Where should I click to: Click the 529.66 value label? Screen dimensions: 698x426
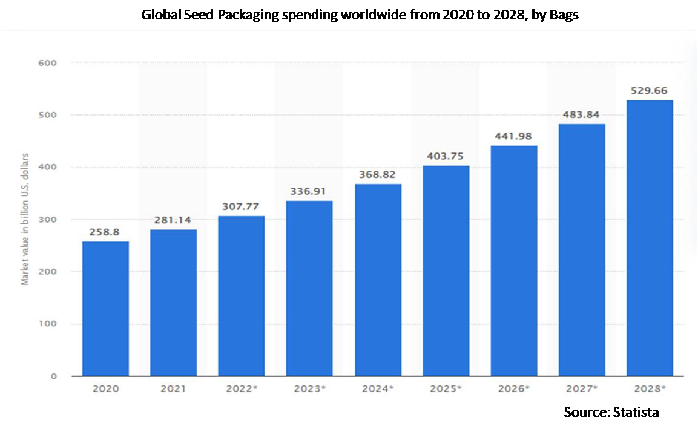(650, 91)
